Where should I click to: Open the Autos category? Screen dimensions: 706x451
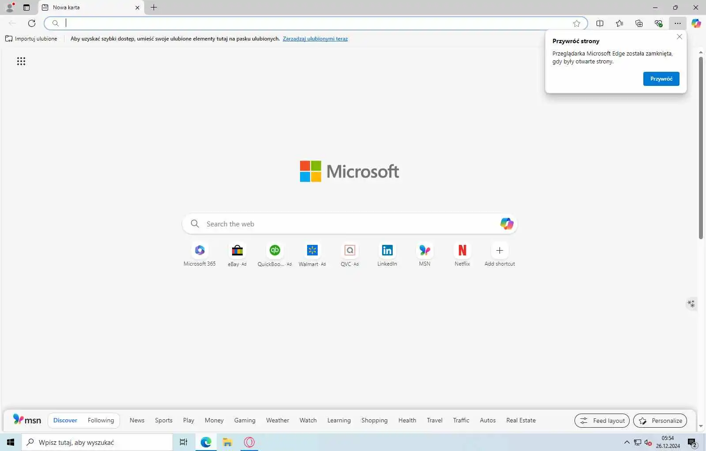point(488,420)
